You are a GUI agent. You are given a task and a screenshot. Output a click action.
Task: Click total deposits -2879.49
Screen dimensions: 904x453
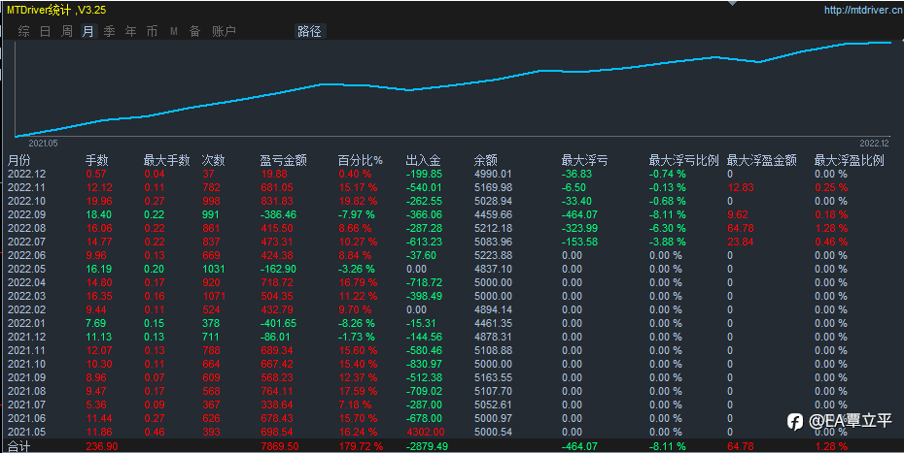(427, 446)
